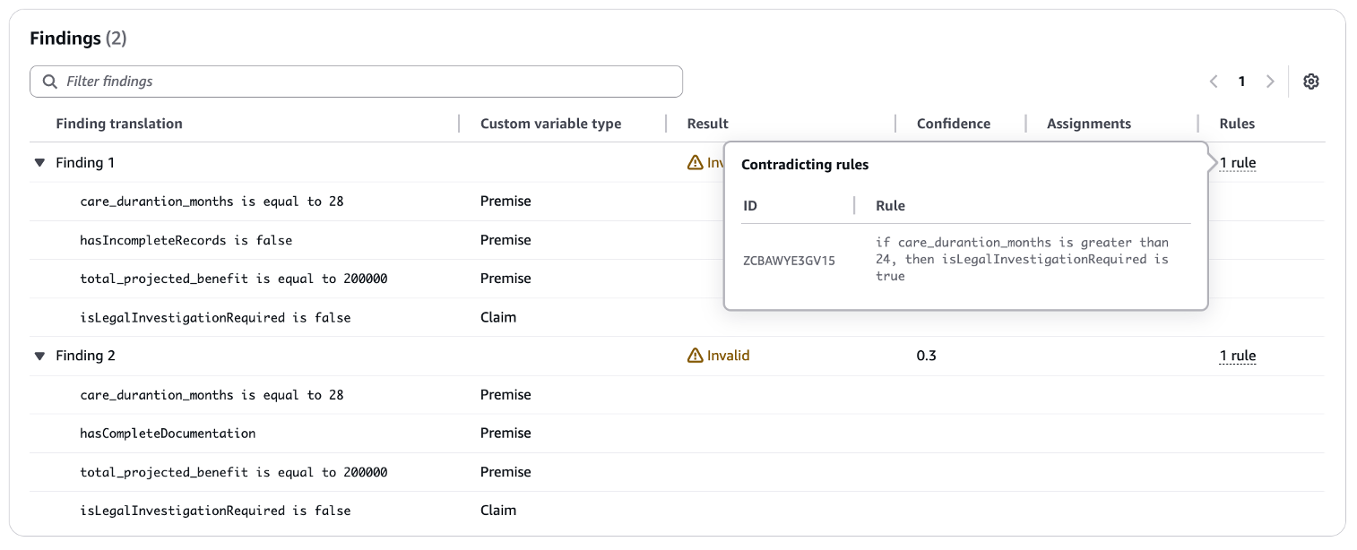
Task: Open the findings preferences gear icon
Action: pyautogui.click(x=1310, y=82)
